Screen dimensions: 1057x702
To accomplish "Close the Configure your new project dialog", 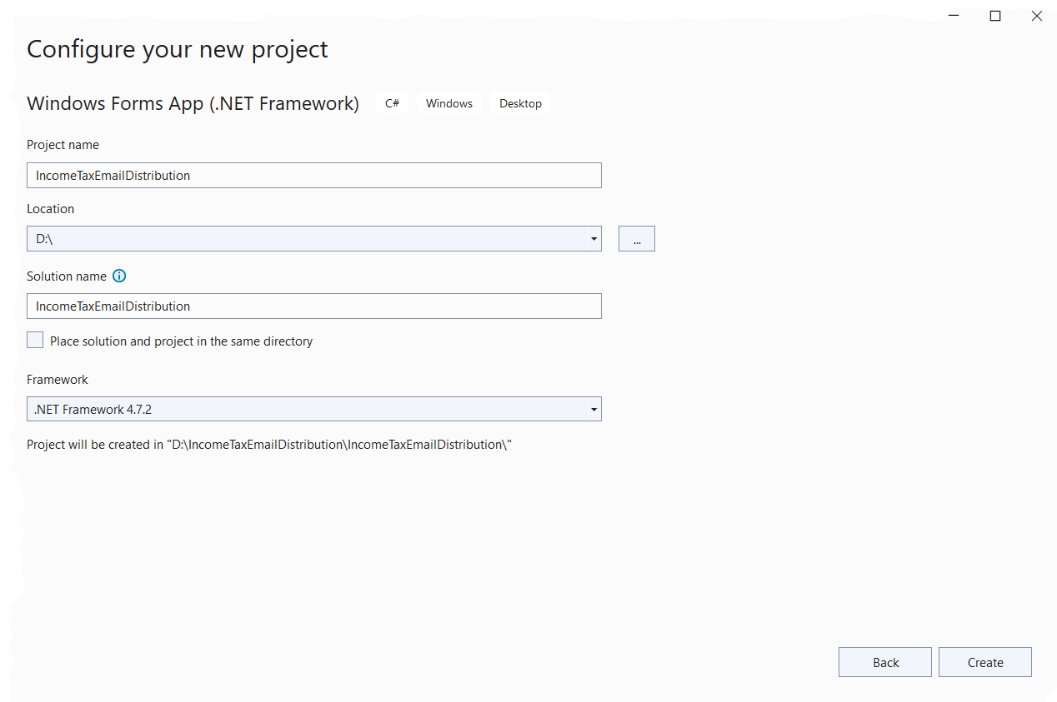I will (x=1036, y=16).
